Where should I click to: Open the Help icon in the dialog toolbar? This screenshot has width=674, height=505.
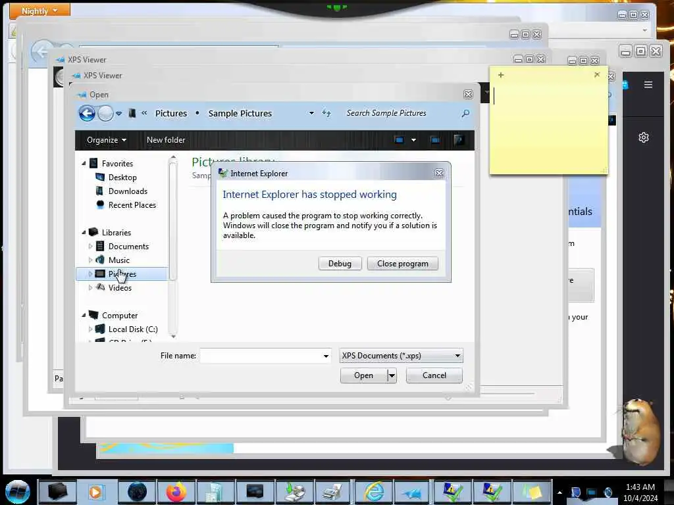click(x=459, y=140)
